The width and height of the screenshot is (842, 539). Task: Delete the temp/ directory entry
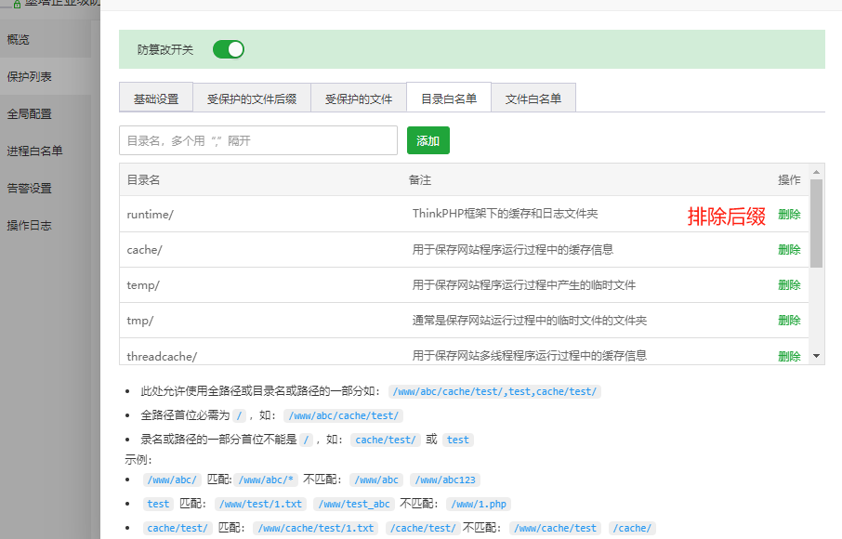pyautogui.click(x=789, y=285)
